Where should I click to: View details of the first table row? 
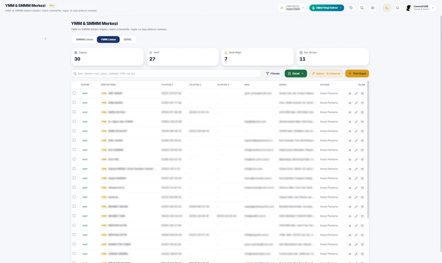point(350,93)
